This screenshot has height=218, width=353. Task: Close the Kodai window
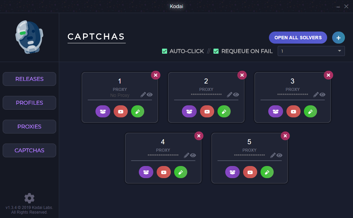click(346, 6)
